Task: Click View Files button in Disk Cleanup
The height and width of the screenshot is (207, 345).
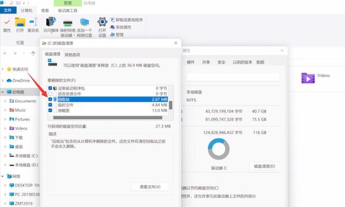Action: click(150, 187)
